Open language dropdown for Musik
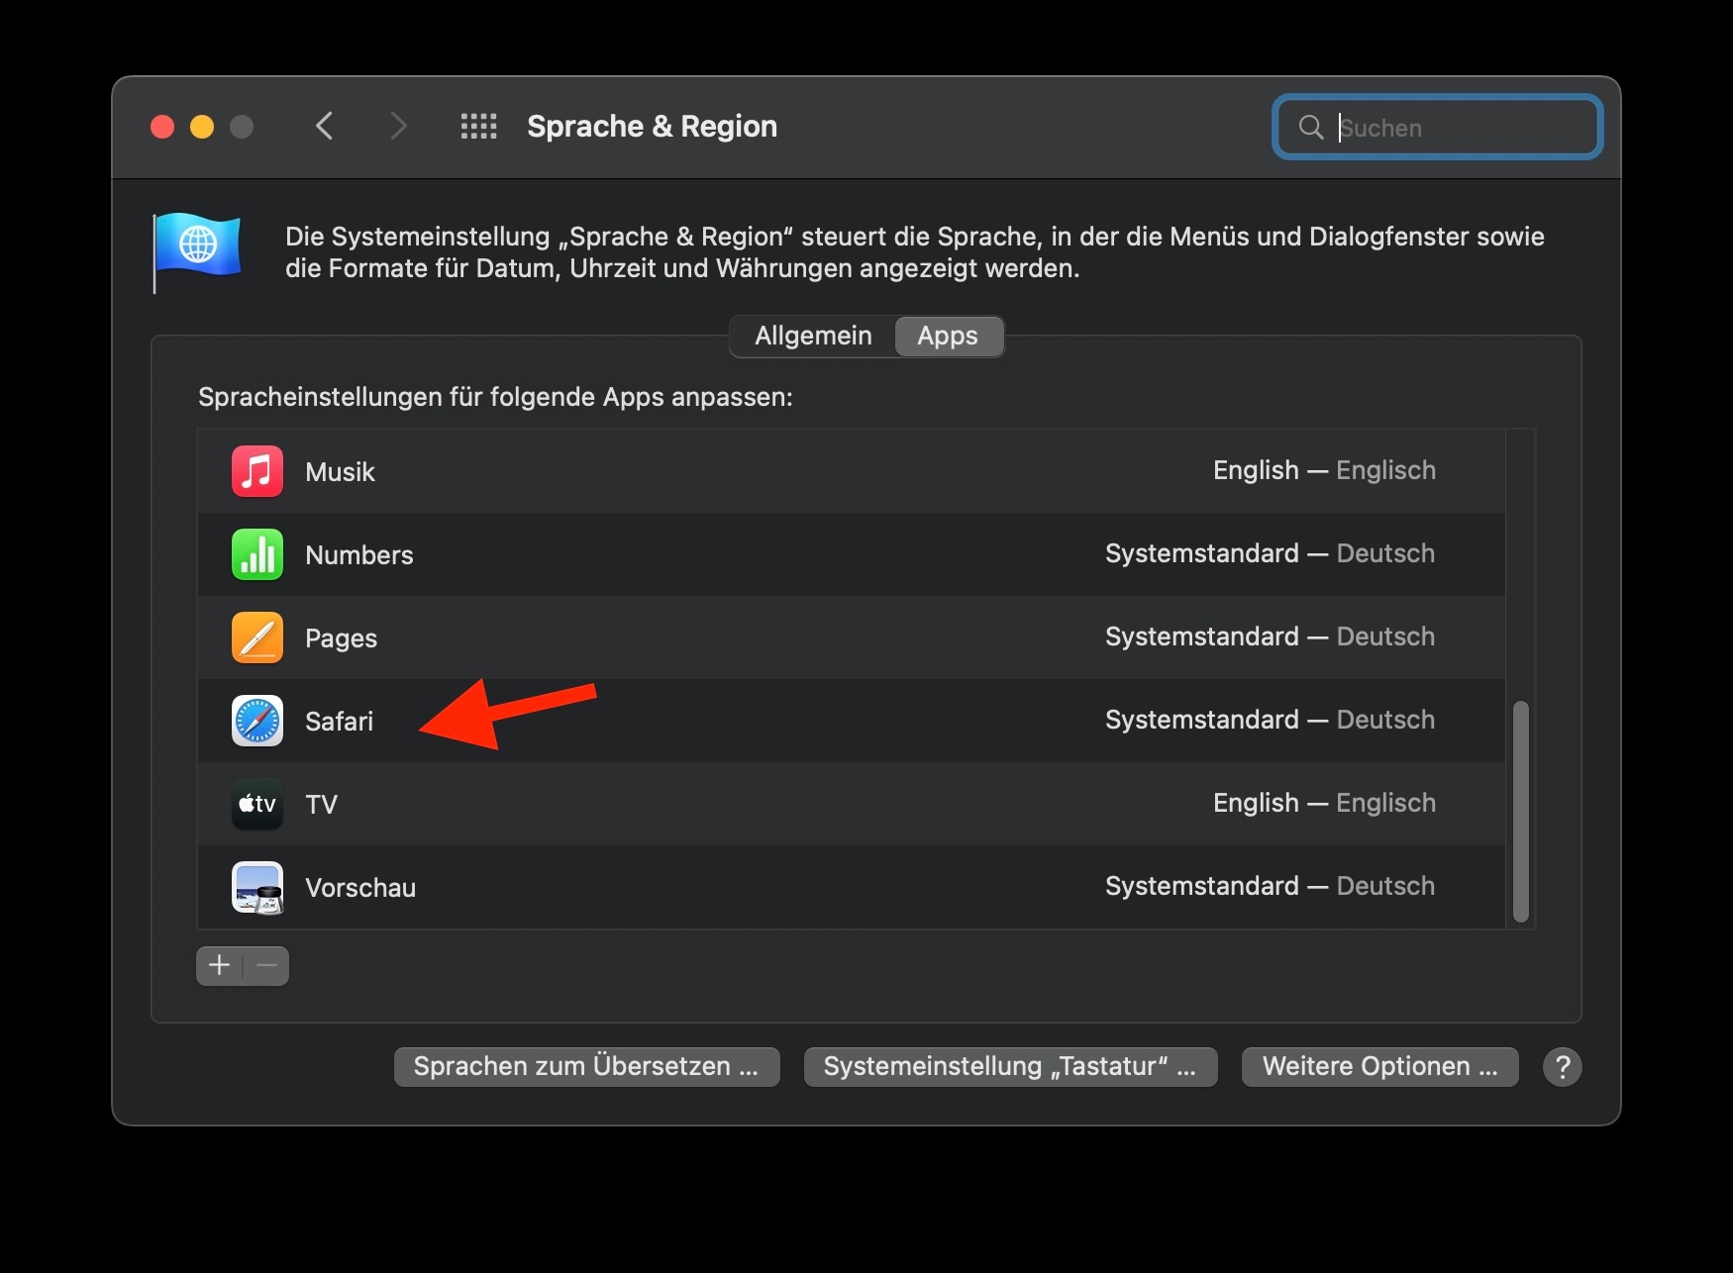Image resolution: width=1733 pixels, height=1273 pixels. [x=1324, y=470]
